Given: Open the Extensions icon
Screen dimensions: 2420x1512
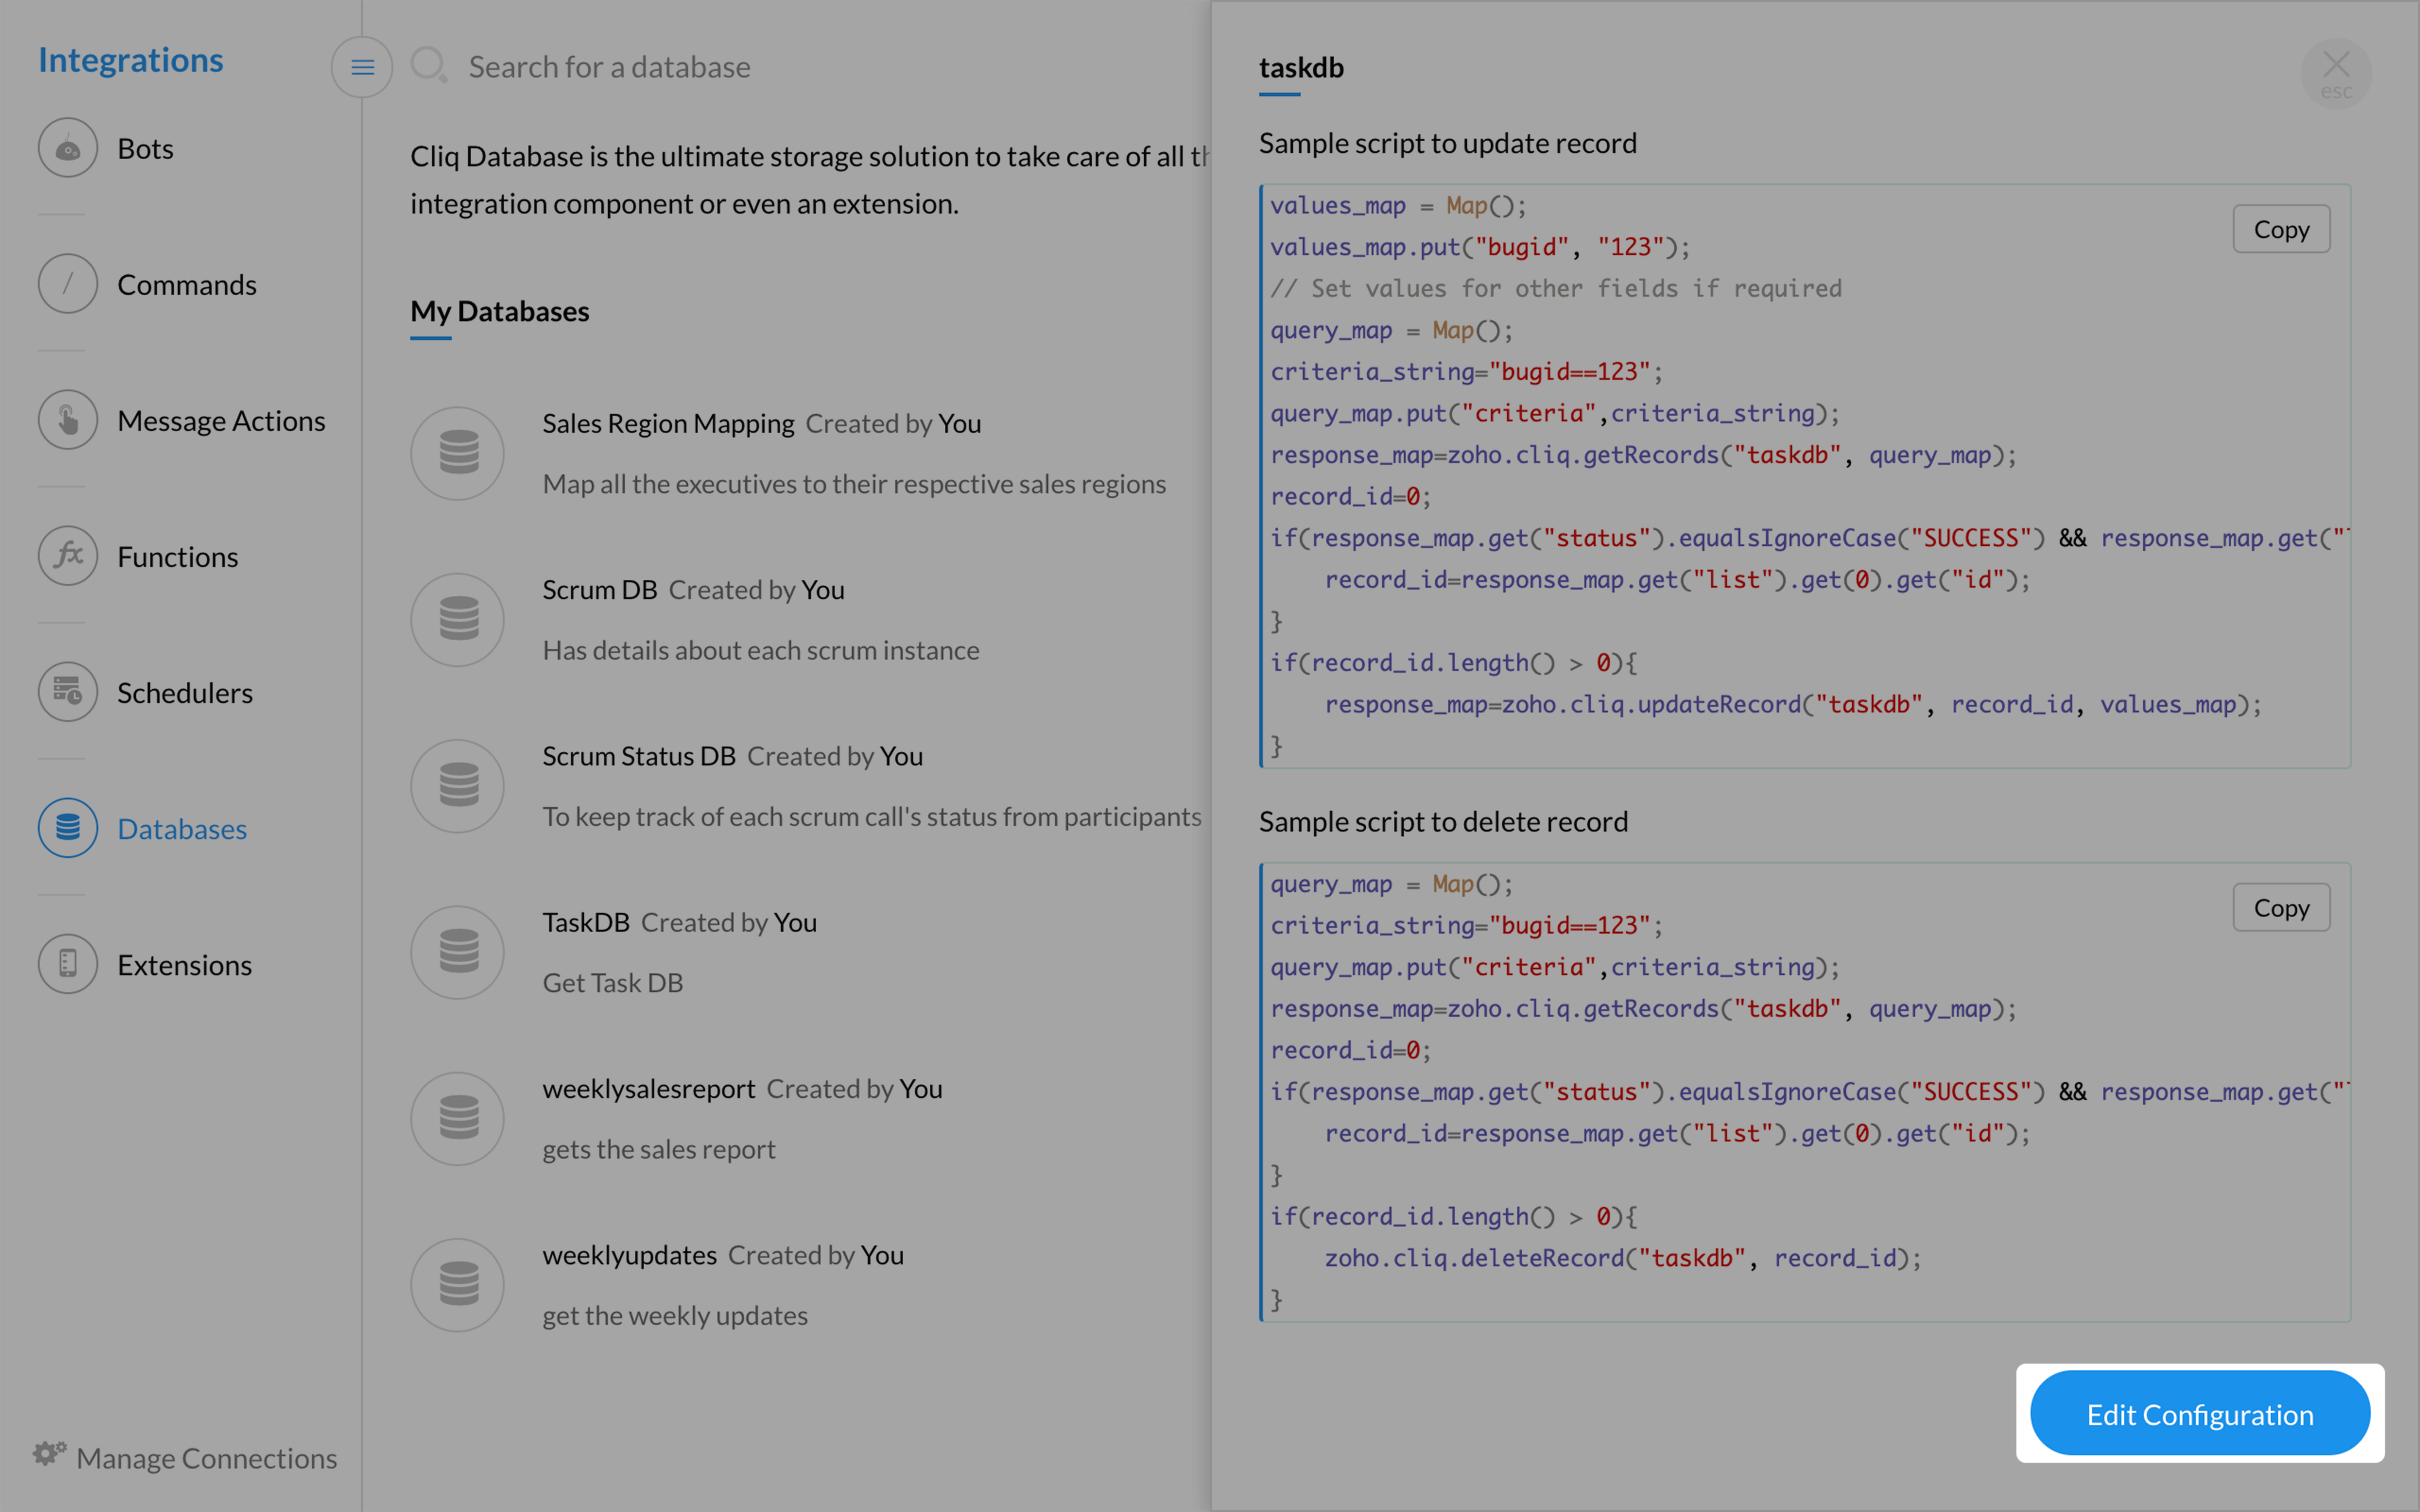Looking at the screenshot, I should point(67,964).
